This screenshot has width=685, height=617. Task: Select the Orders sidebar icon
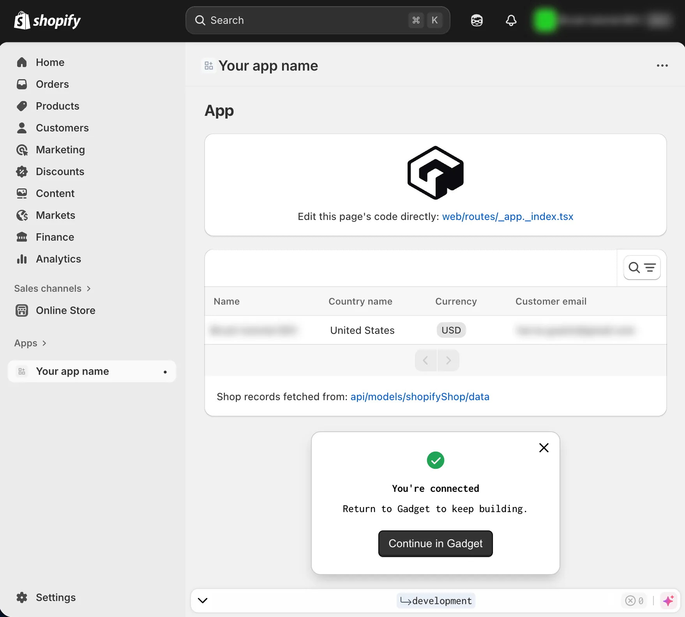22,84
